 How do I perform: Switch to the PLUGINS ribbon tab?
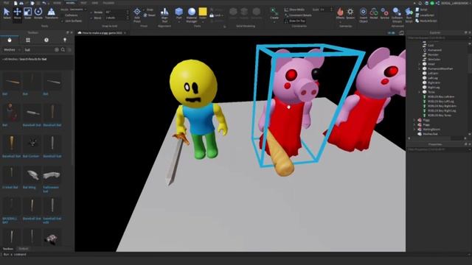point(108,3)
